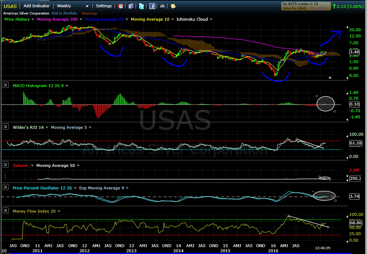This screenshot has height=254, width=367.
Task: Share chart via Facebook icon
Action: (x=152, y=6)
